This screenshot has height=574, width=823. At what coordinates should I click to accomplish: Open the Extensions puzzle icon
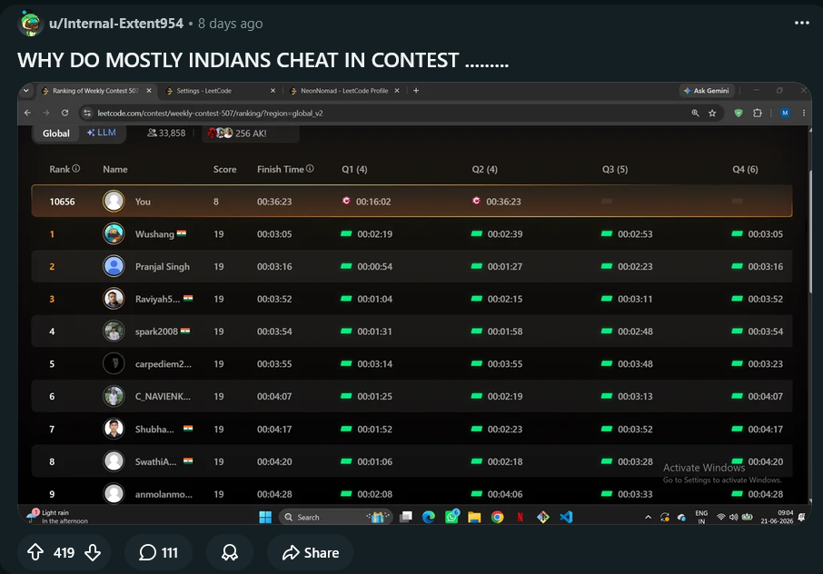(757, 113)
